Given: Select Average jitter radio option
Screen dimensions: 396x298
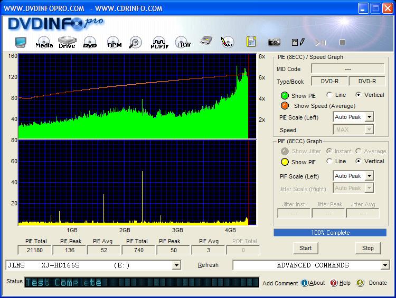Looking at the screenshot, I should click(358, 151).
